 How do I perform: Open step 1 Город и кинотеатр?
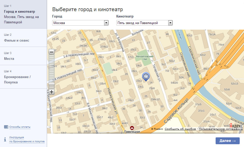pos(24,14)
